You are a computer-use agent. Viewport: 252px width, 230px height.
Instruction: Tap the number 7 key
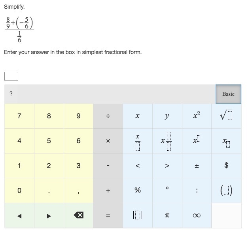pyautogui.click(x=19, y=116)
